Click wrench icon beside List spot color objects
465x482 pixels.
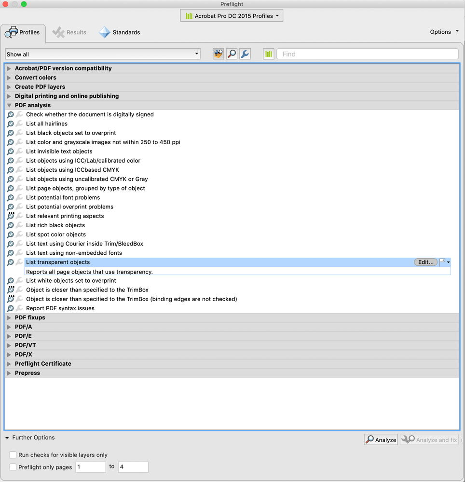[x=19, y=234]
